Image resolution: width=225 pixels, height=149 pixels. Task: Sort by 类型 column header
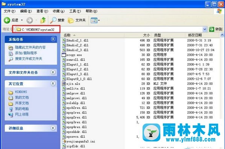click(169, 35)
